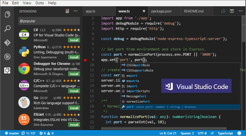Select normalizePort from the autocomplete list
The width and height of the screenshot is (246, 136).
click(x=137, y=102)
